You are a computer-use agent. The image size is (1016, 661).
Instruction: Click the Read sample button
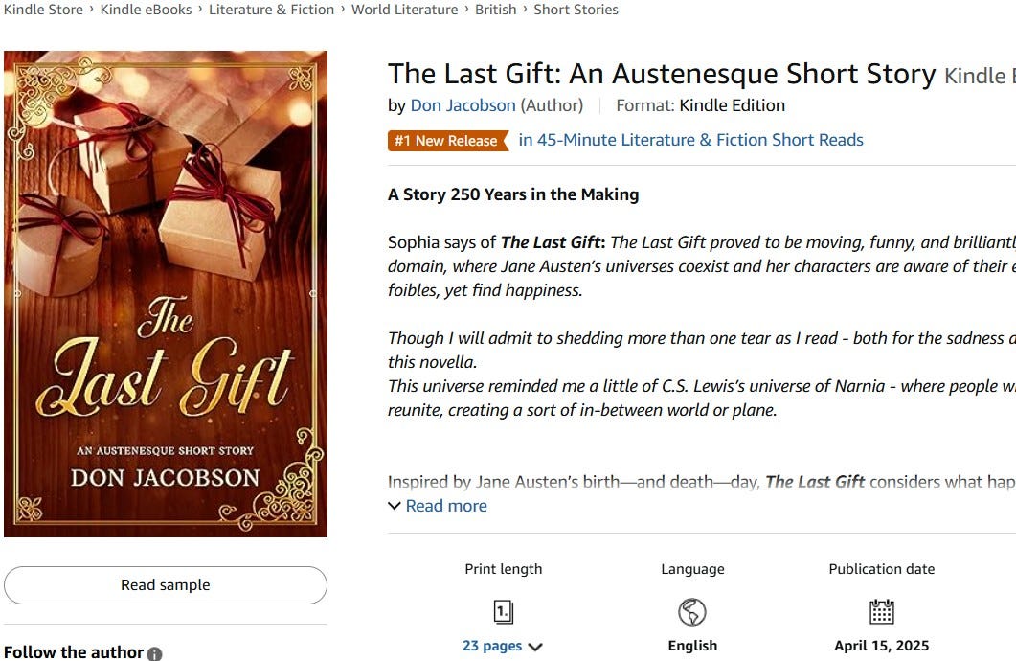[166, 585]
